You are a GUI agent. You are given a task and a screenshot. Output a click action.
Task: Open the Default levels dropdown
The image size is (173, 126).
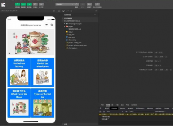click(x=160, y=112)
